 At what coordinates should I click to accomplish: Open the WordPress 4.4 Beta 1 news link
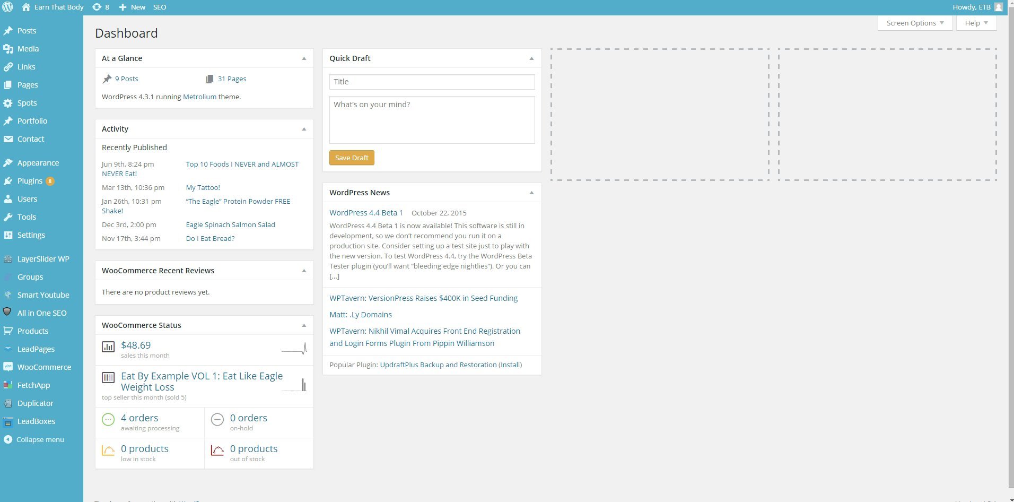coord(366,213)
